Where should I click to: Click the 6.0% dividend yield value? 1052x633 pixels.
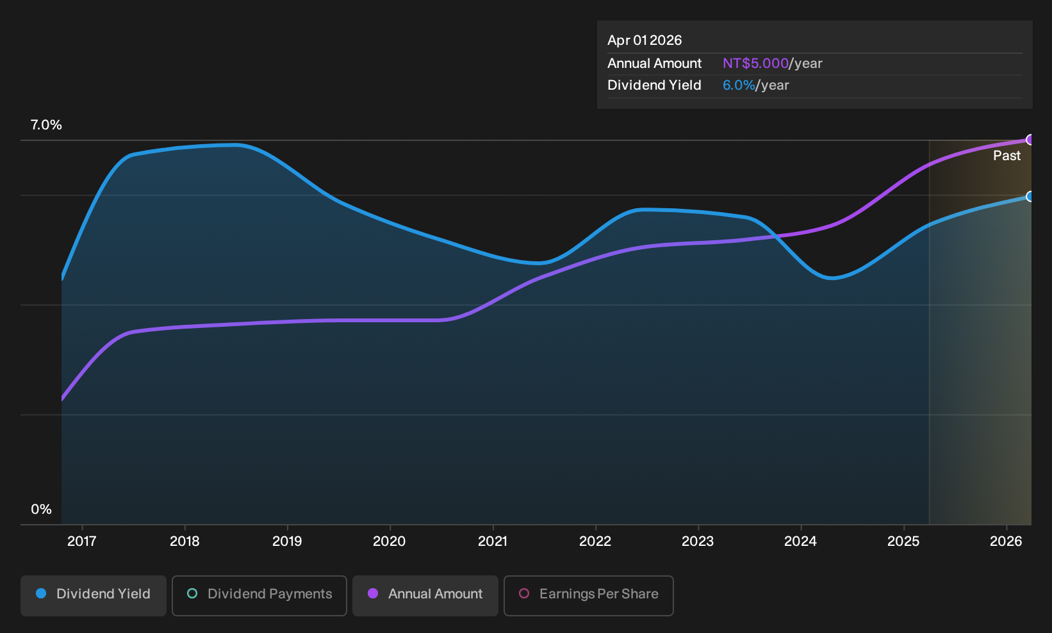[x=739, y=85]
